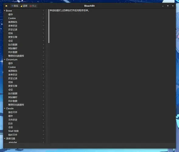Close the BleachBit window
This screenshot has height=152, width=179.
173,6
